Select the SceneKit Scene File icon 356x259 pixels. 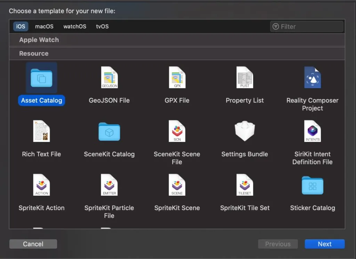click(x=177, y=131)
